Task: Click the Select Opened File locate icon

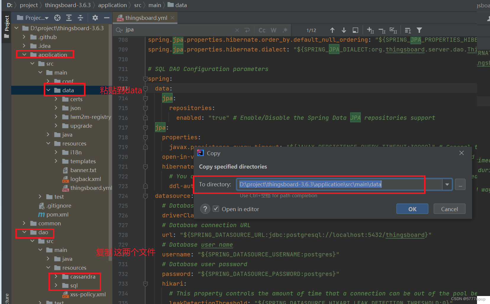Action: pos(57,18)
